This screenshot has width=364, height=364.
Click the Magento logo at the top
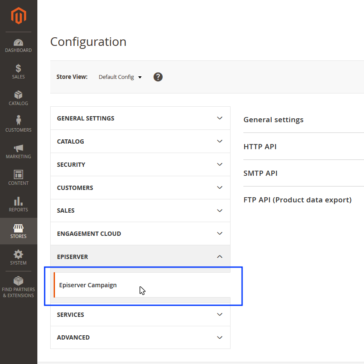[18, 16]
